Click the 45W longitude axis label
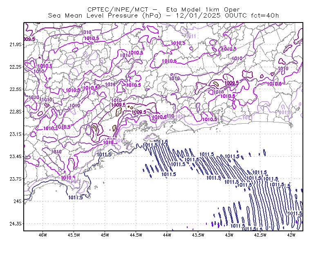 click(105, 235)
